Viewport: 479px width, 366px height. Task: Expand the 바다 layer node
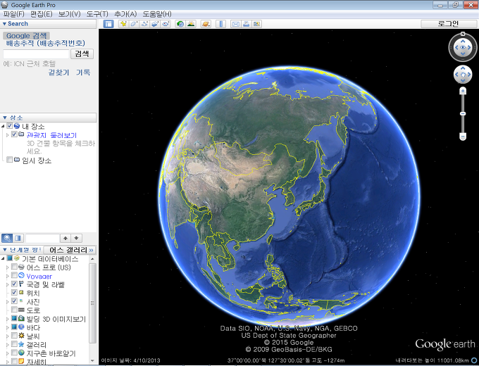[x=8, y=327]
